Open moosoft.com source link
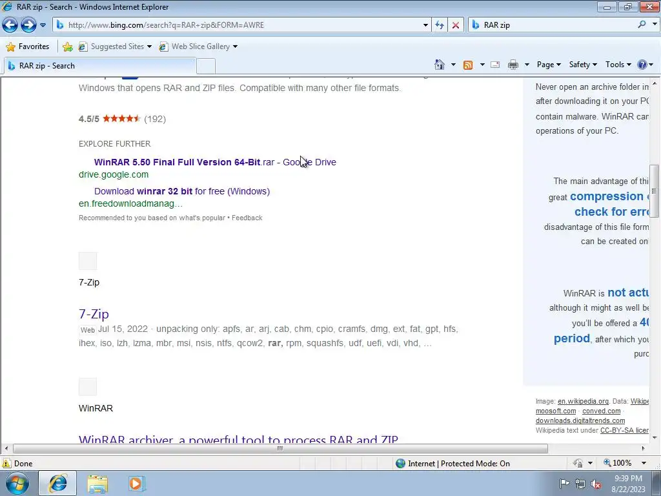 tap(556, 411)
